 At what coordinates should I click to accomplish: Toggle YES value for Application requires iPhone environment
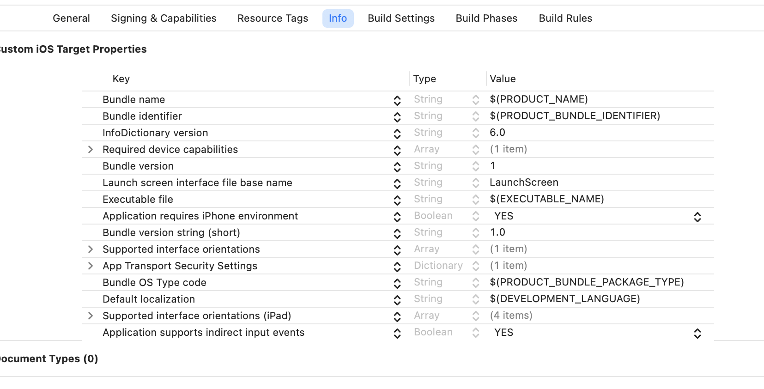[x=697, y=217]
